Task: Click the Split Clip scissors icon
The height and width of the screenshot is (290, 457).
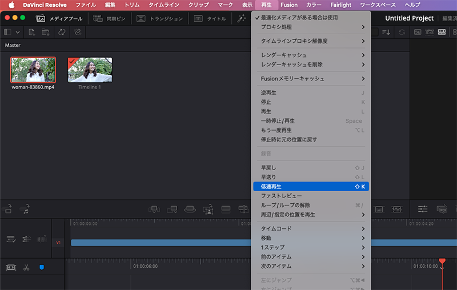Action: 26,267
